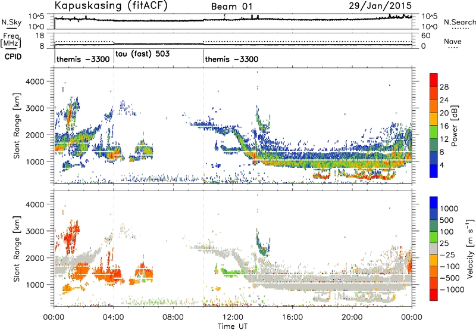
Task: Click the '16:00' time axis tick label
Action: click(293, 317)
